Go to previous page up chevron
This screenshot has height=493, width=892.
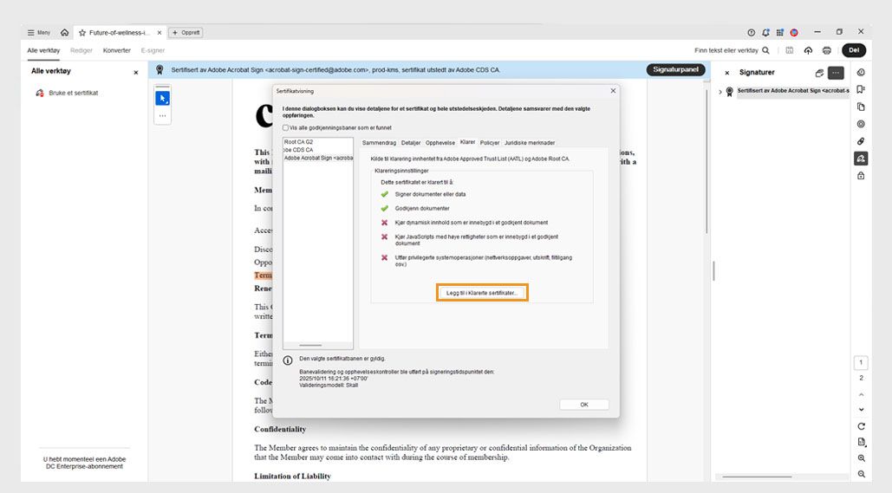(x=861, y=394)
